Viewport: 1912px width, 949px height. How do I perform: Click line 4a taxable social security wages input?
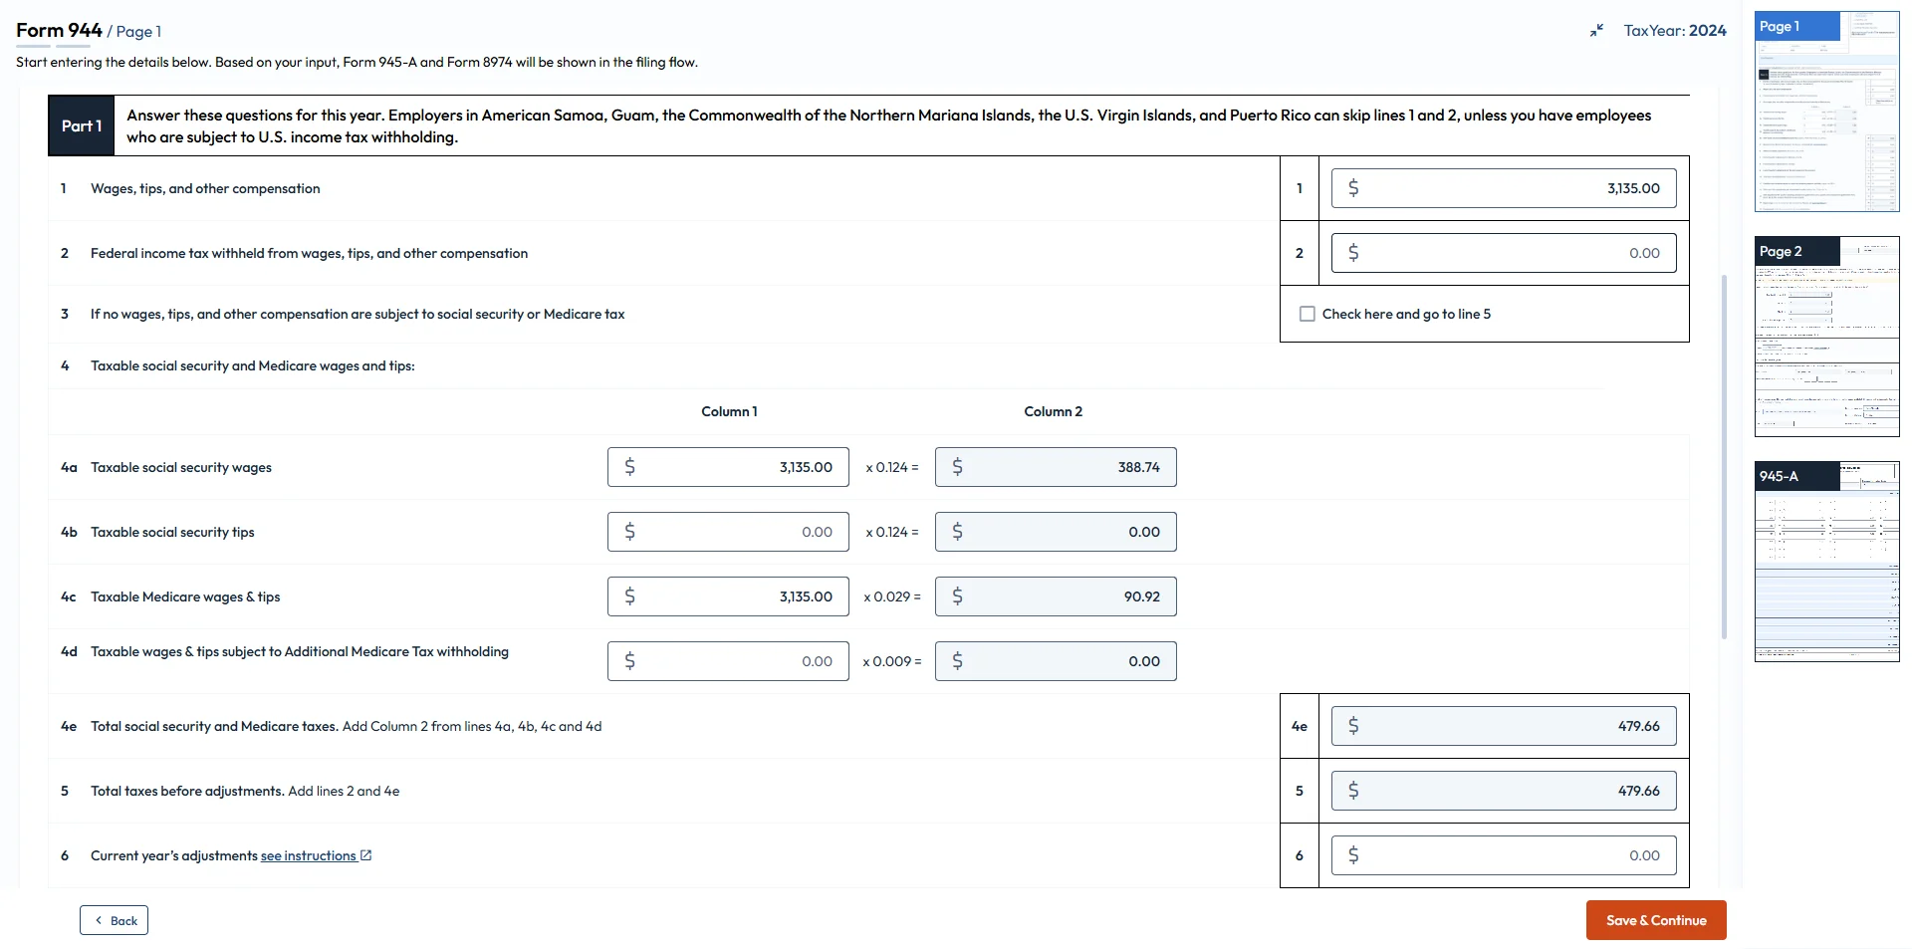[x=728, y=467]
